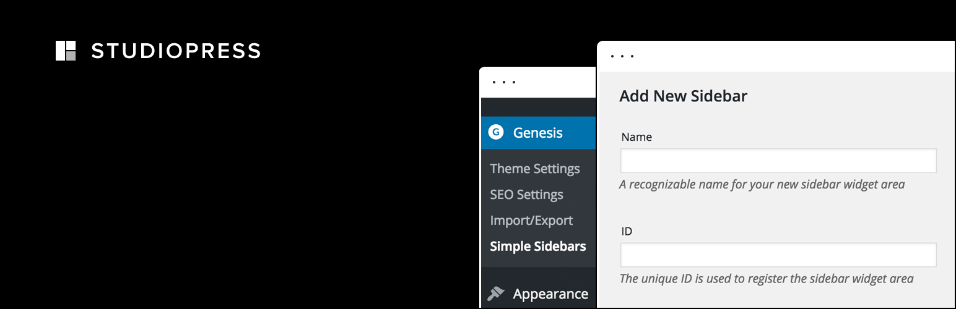The height and width of the screenshot is (309, 956).
Task: Expand the Appearance menu label
Action: tap(550, 294)
